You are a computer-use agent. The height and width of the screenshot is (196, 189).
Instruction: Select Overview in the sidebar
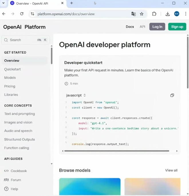pos(25,61)
